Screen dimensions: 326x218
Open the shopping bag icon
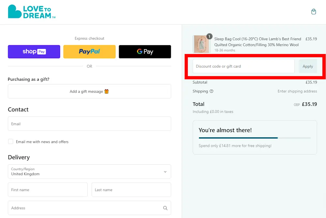tap(313, 11)
